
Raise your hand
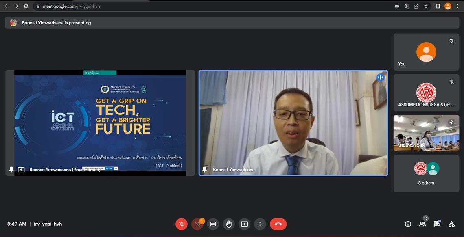[x=229, y=224]
